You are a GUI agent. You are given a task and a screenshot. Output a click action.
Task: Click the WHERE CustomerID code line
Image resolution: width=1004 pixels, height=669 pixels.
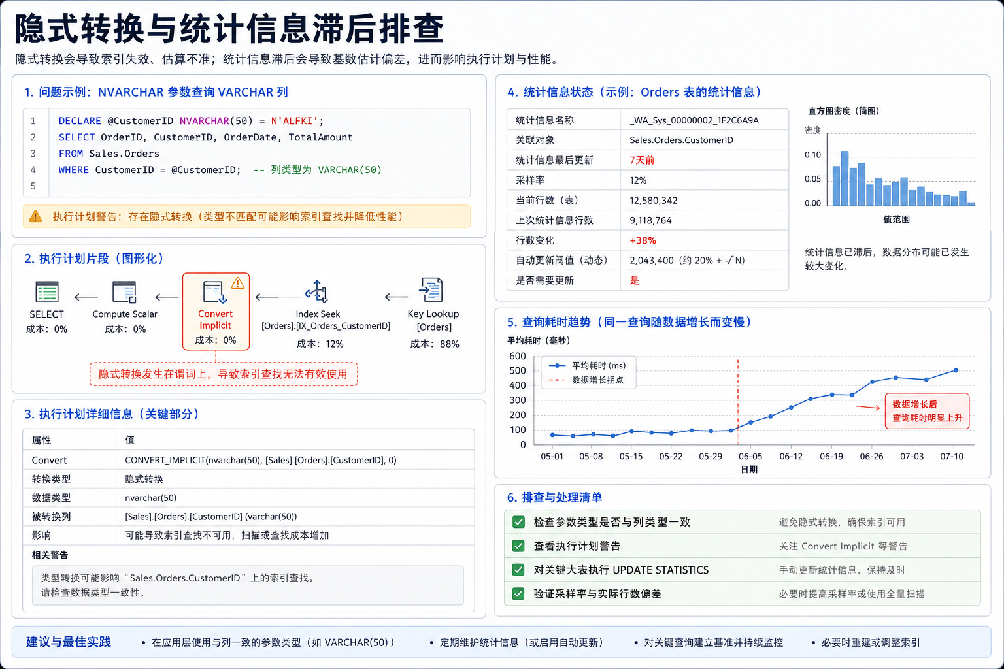coord(220,170)
